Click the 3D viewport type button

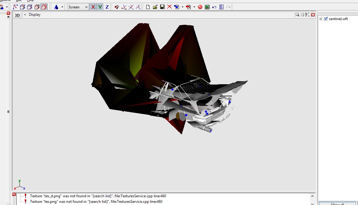click(x=17, y=15)
